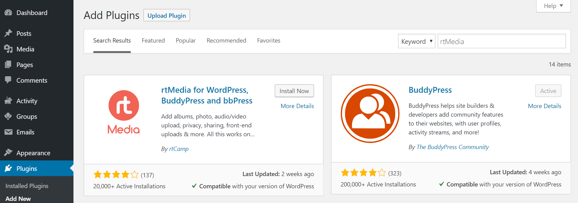Switch to the Popular tab
This screenshot has height=203, width=578.
[x=186, y=41]
